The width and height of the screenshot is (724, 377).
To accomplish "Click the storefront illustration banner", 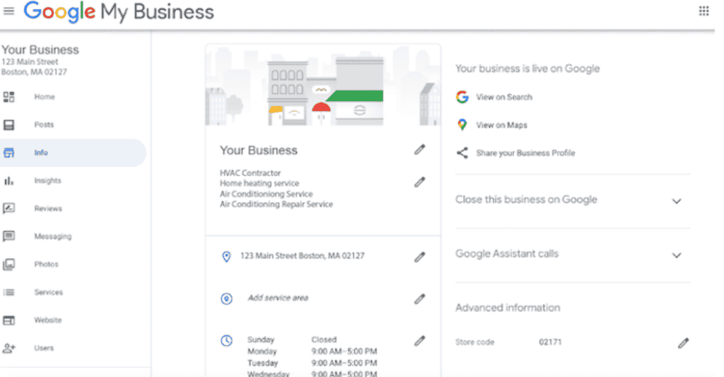I will (322, 86).
